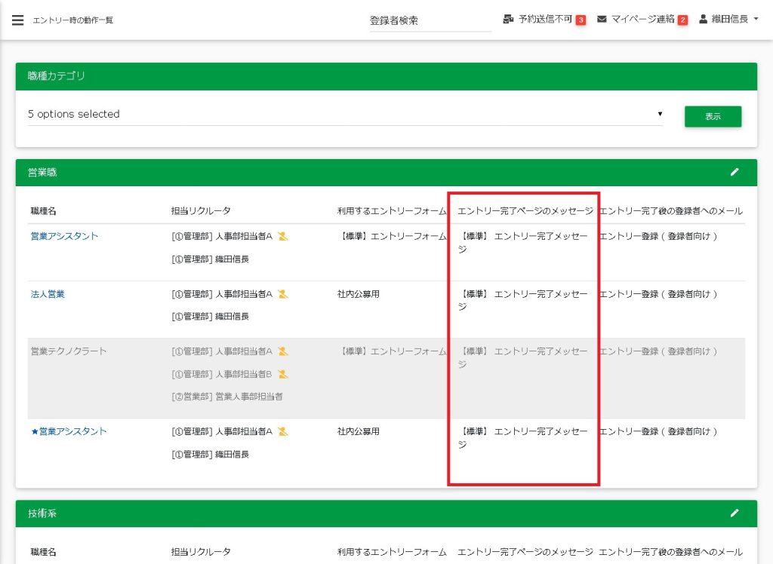Open the 織田信長 user account menu
This screenshot has width=773, height=564.
pos(728,20)
